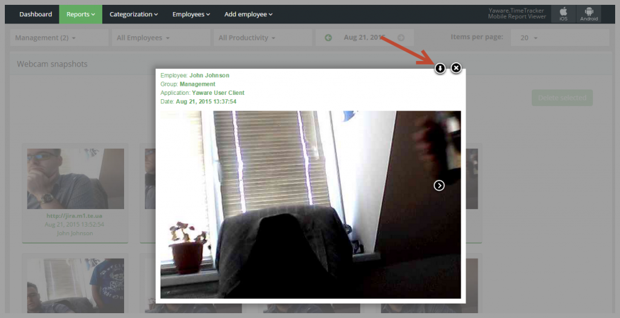Click the Delete selected button
Image resolution: width=620 pixels, height=318 pixels.
(562, 97)
